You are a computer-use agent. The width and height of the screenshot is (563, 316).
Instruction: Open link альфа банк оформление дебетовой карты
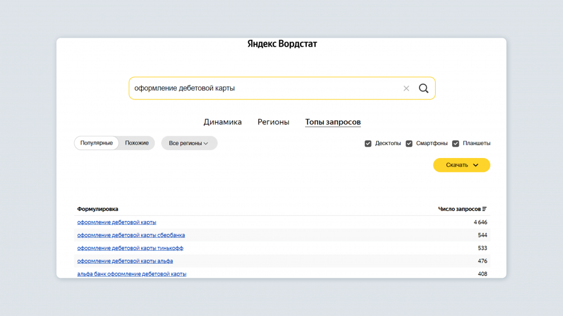132,274
